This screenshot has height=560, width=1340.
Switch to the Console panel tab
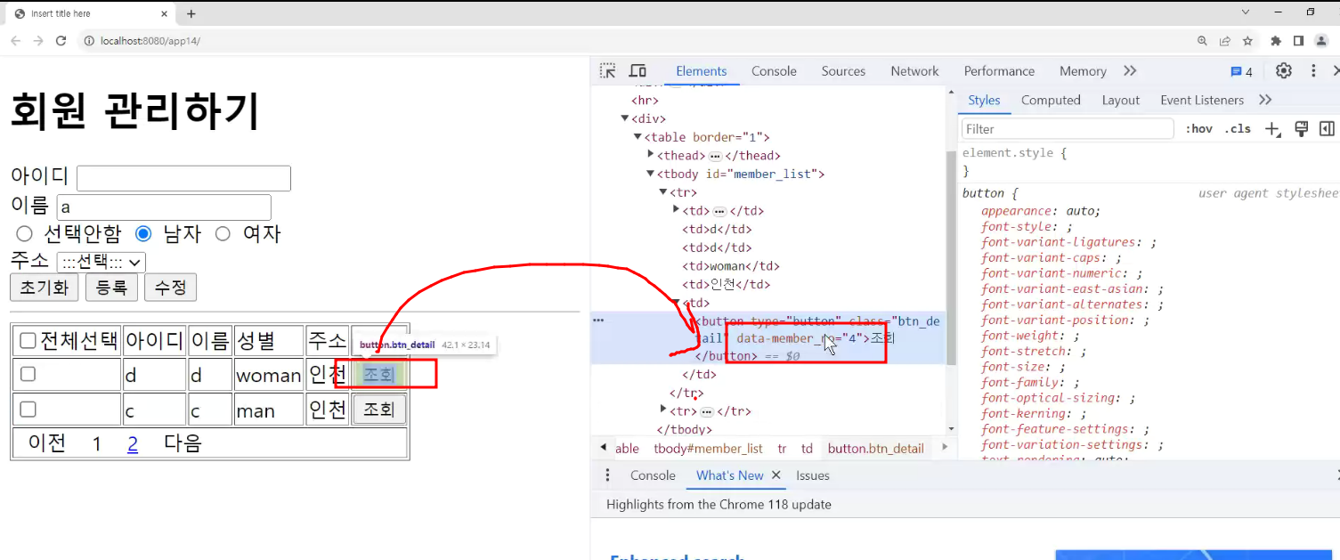click(x=774, y=71)
